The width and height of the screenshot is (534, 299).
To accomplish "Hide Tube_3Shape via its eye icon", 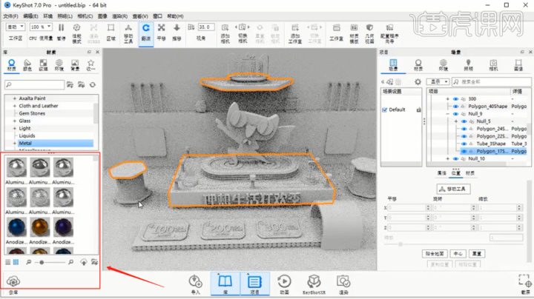I will (x=464, y=144).
